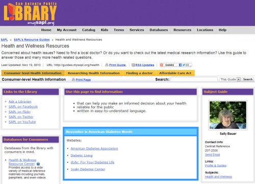Click the RSS feed icon beside RSS Updates
This screenshot has height=184, width=255.
pos(133,65)
